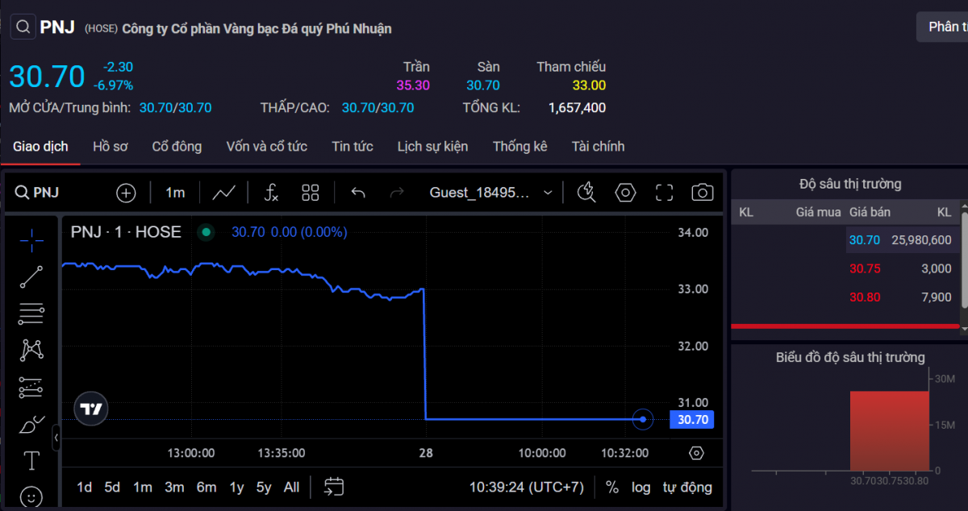Click the PNJ symbol search field in chart
Viewport: 968px width, 511px height.
click(38, 193)
